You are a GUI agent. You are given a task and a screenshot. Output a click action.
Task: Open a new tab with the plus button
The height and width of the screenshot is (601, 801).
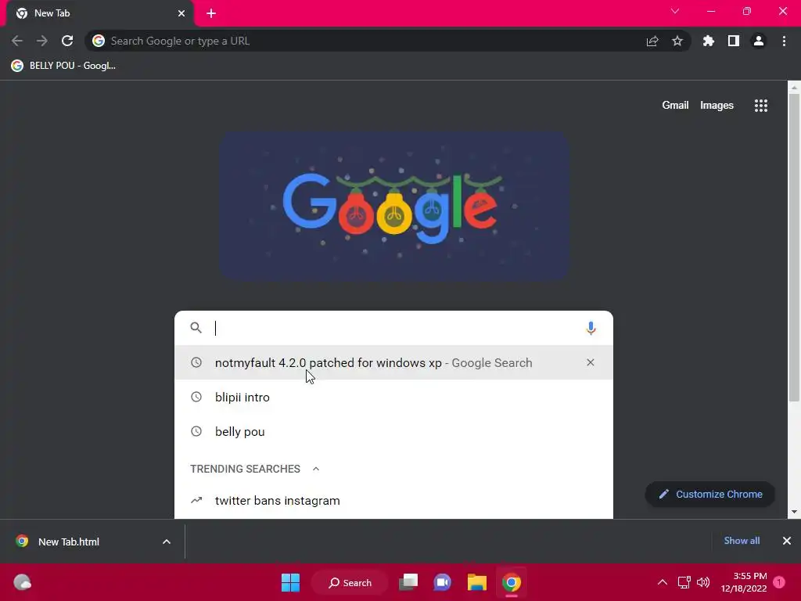pyautogui.click(x=211, y=13)
